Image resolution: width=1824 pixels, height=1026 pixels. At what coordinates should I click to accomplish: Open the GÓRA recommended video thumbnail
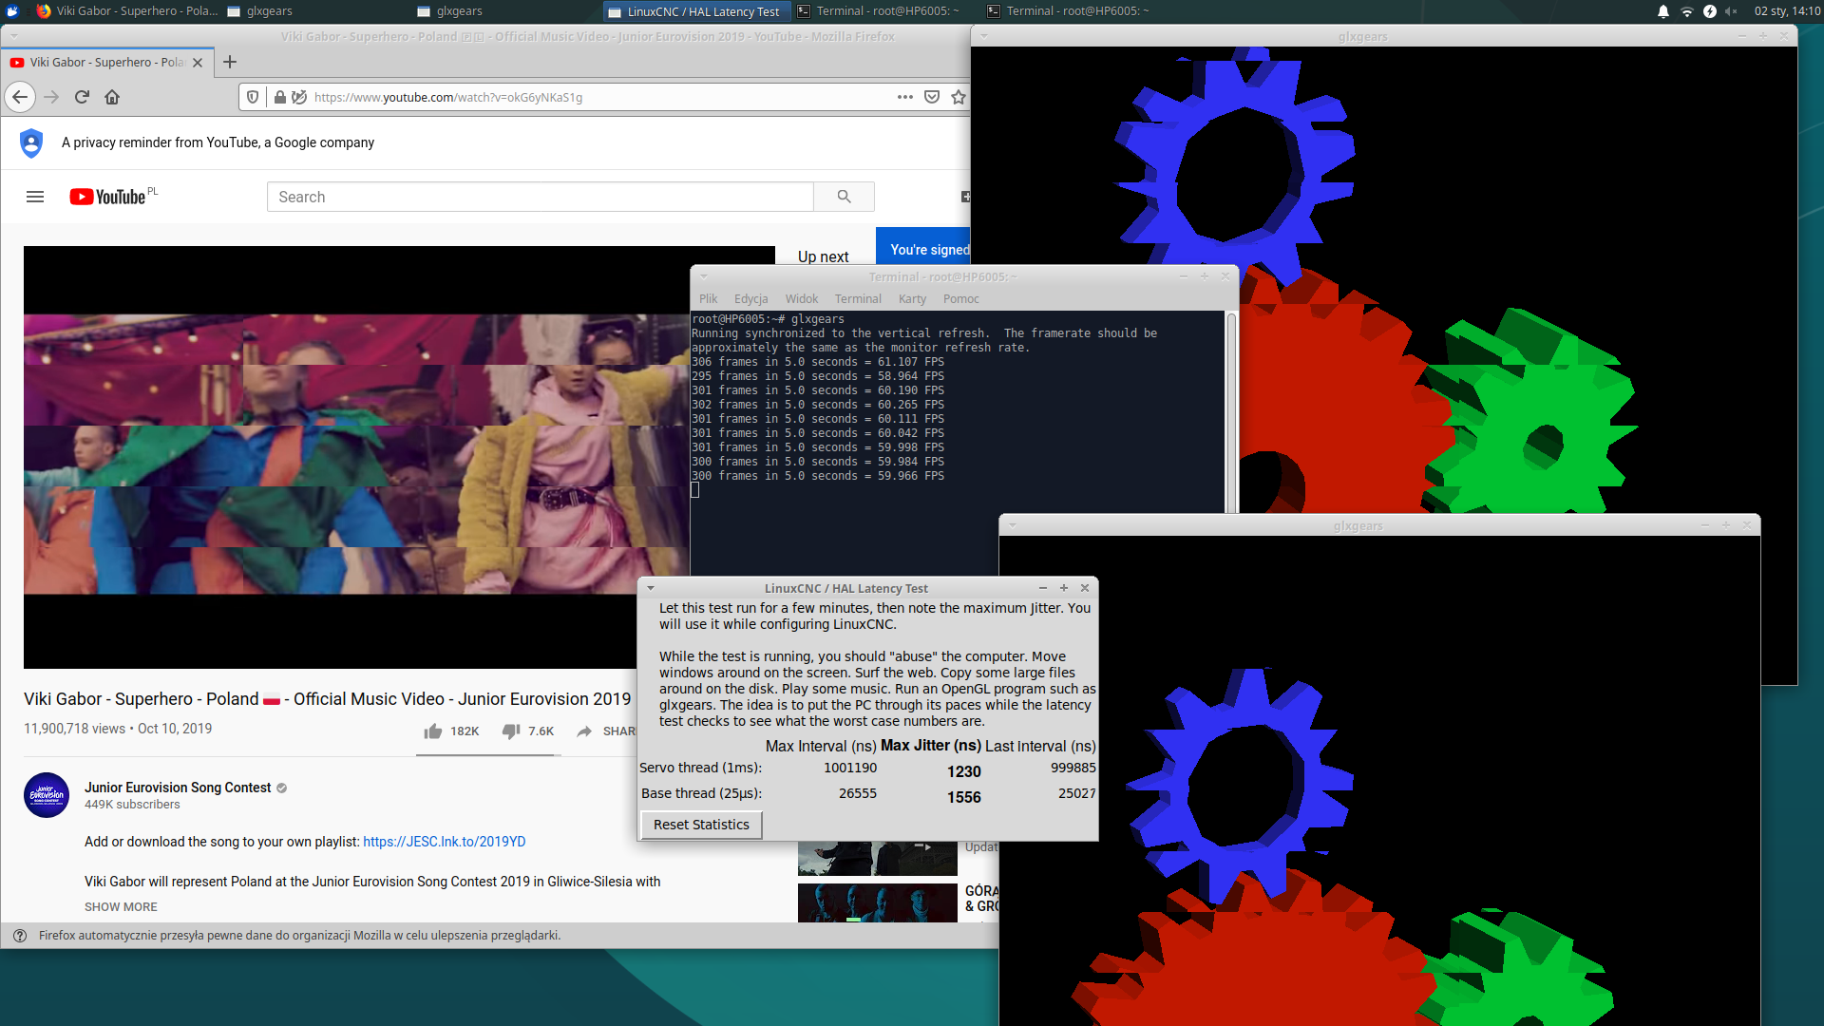click(877, 902)
